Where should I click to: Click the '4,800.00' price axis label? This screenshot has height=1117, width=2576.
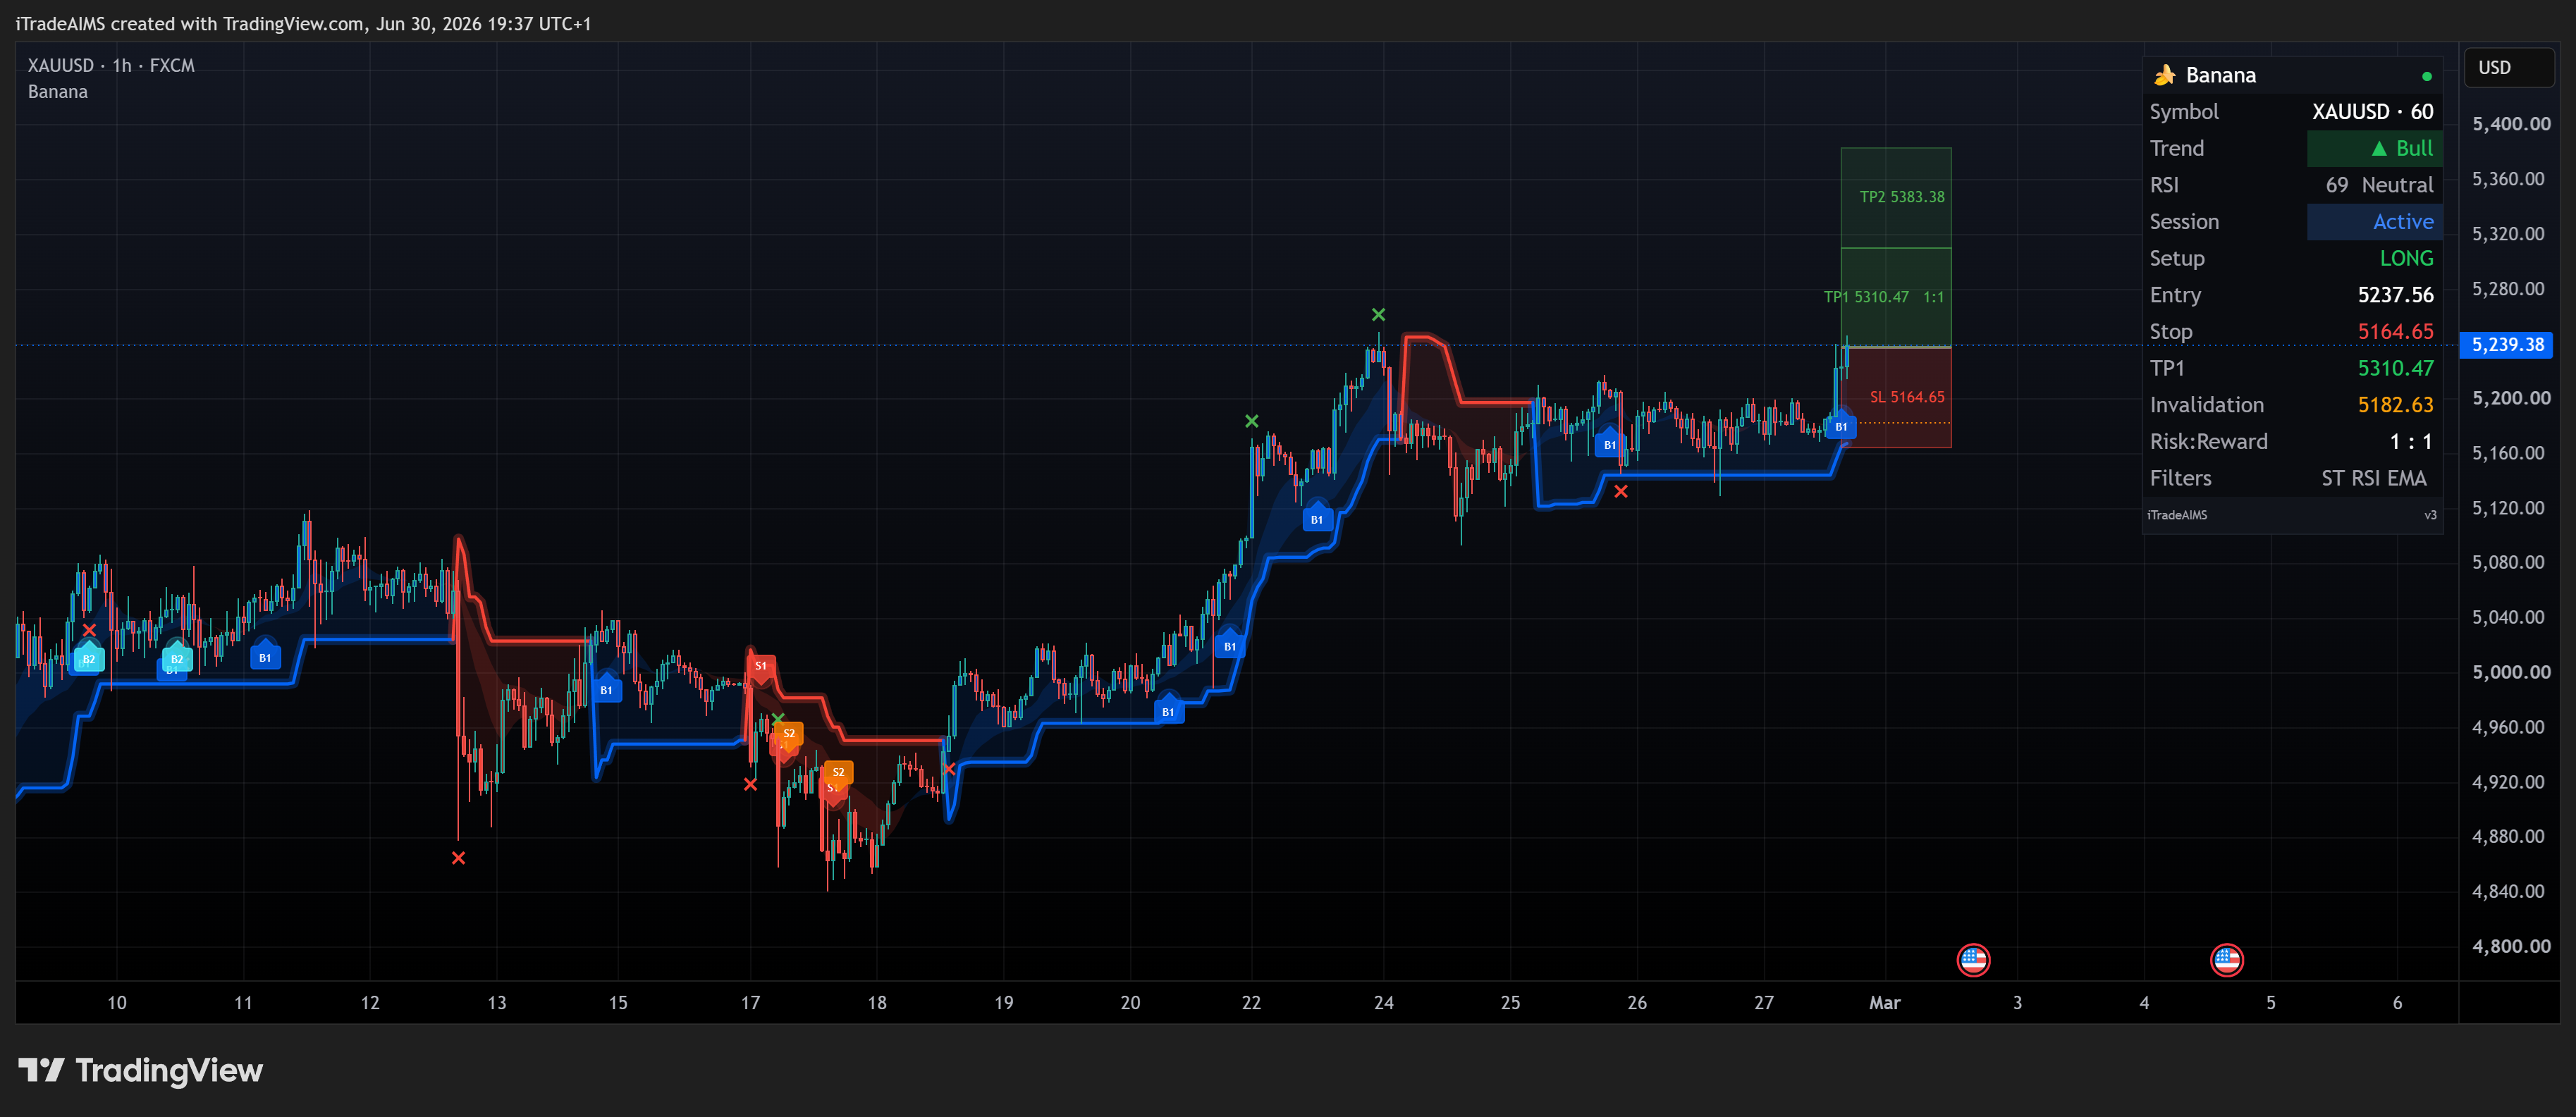(2511, 946)
